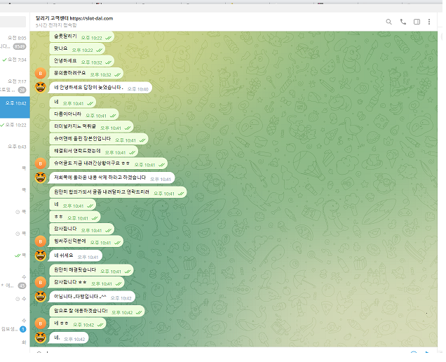
Task: Open the search-in-chat magnifier icon
Action: click(388, 22)
